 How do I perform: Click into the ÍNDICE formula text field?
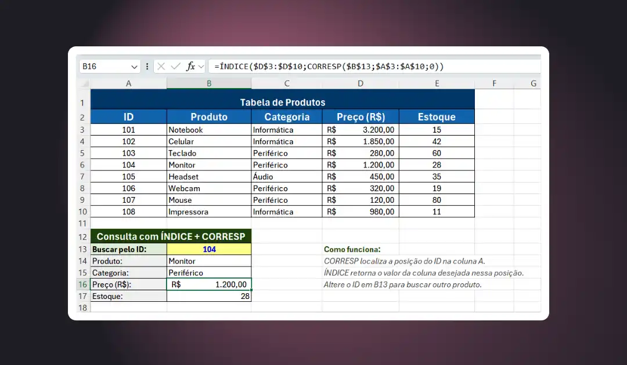coord(374,67)
